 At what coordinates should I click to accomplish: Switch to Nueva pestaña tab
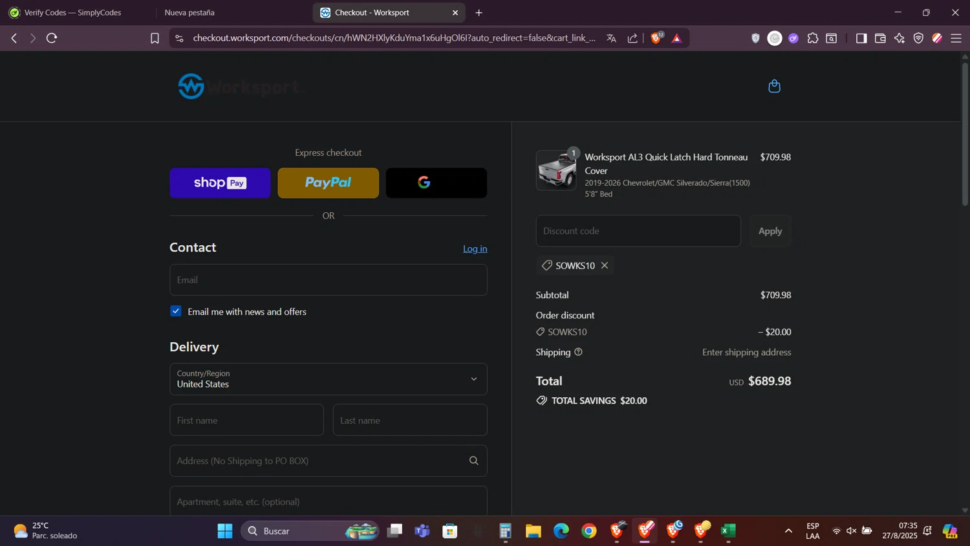[189, 12]
